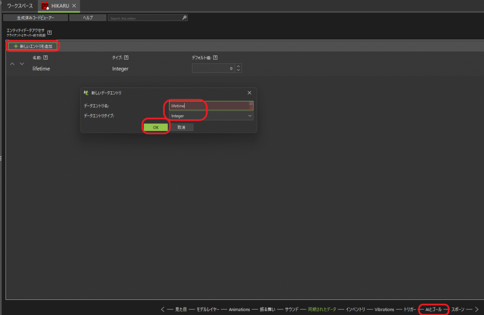This screenshot has height=315, width=484.
Task: Decrease the default value with the down stepper
Action: point(238,70)
